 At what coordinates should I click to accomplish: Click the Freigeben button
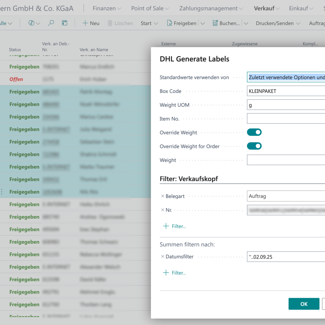(x=182, y=23)
